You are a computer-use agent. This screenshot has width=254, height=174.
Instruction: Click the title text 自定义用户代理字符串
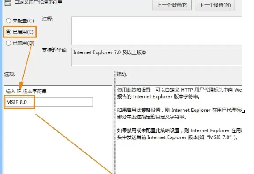pos(38,2)
